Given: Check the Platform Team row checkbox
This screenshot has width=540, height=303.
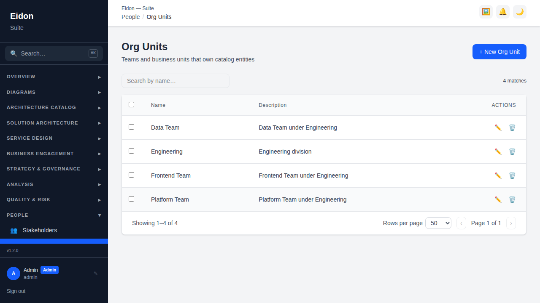Looking at the screenshot, I should click(131, 199).
